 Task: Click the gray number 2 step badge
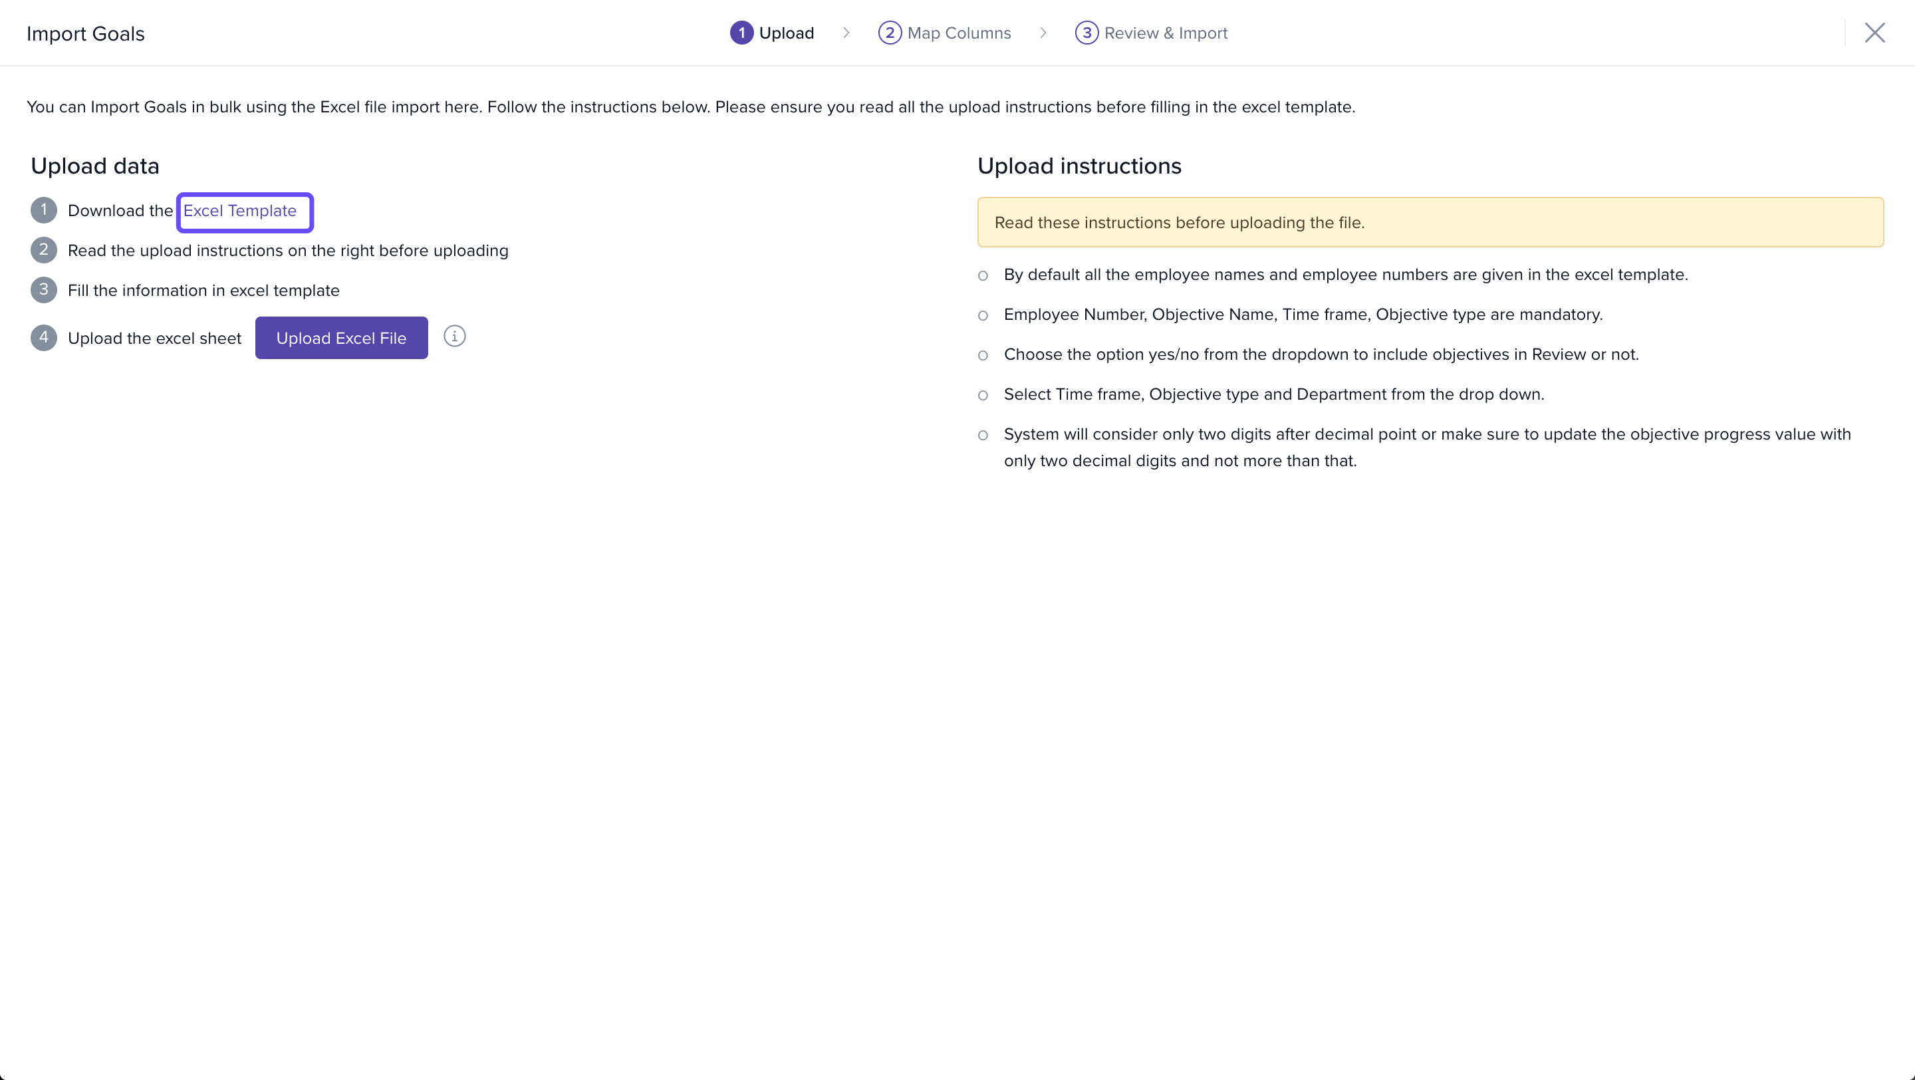click(x=44, y=251)
